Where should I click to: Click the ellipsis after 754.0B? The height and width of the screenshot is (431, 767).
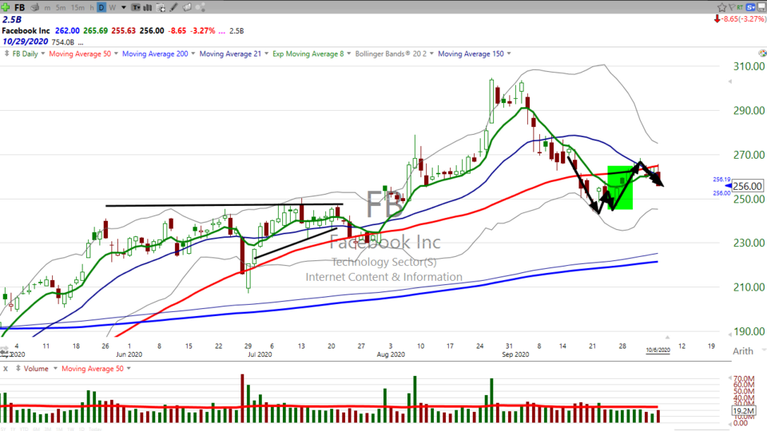click(x=80, y=42)
